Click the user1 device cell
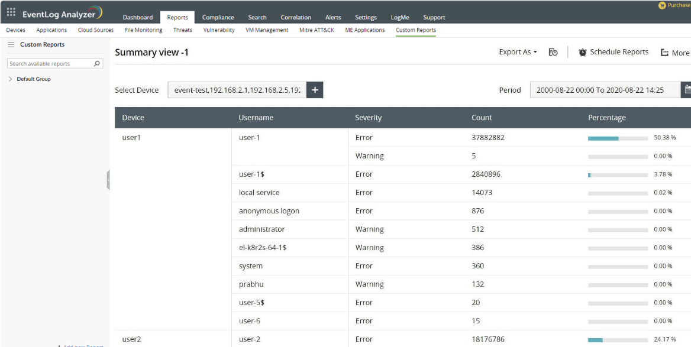 click(x=131, y=137)
